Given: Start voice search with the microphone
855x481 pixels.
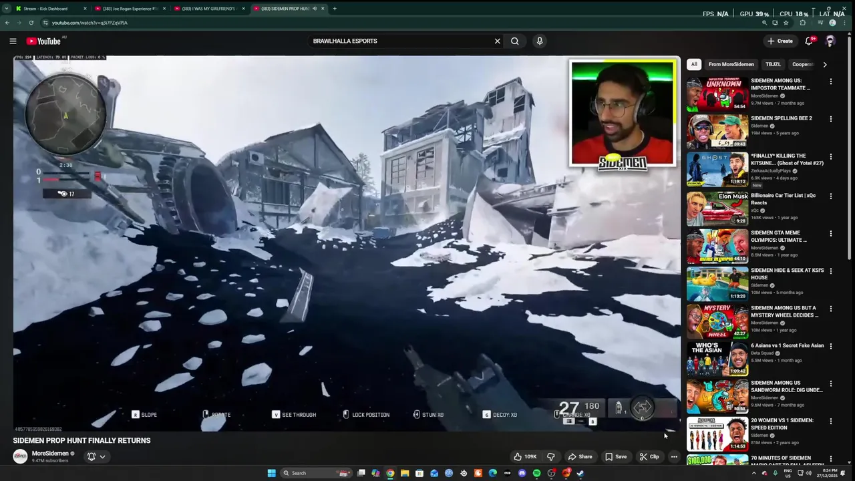Looking at the screenshot, I should [x=539, y=41].
